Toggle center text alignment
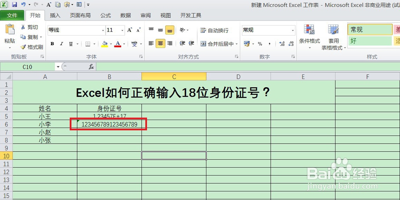The width and height of the screenshot is (400, 200). [160, 44]
